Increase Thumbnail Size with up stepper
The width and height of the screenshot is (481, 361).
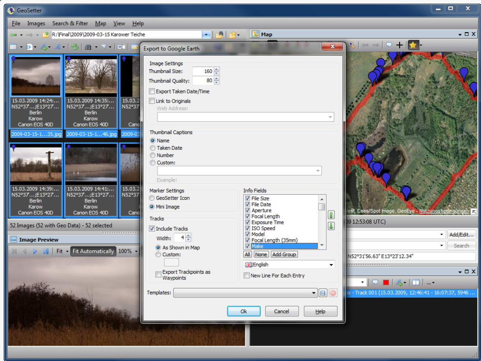(x=216, y=69)
